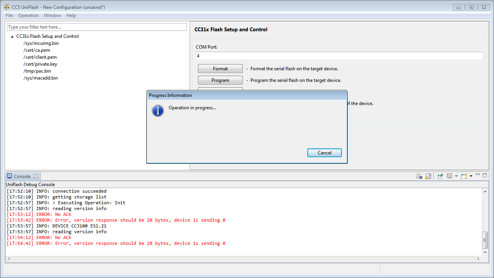Open the Open Console dropdown arrow
The height and width of the screenshot is (278, 494).
(471, 176)
